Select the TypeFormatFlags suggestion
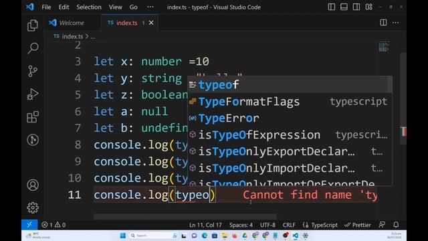This screenshot has width=428, height=241. coord(290,102)
